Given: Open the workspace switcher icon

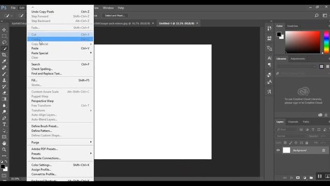Looking at the screenshot, I should (x=325, y=16).
